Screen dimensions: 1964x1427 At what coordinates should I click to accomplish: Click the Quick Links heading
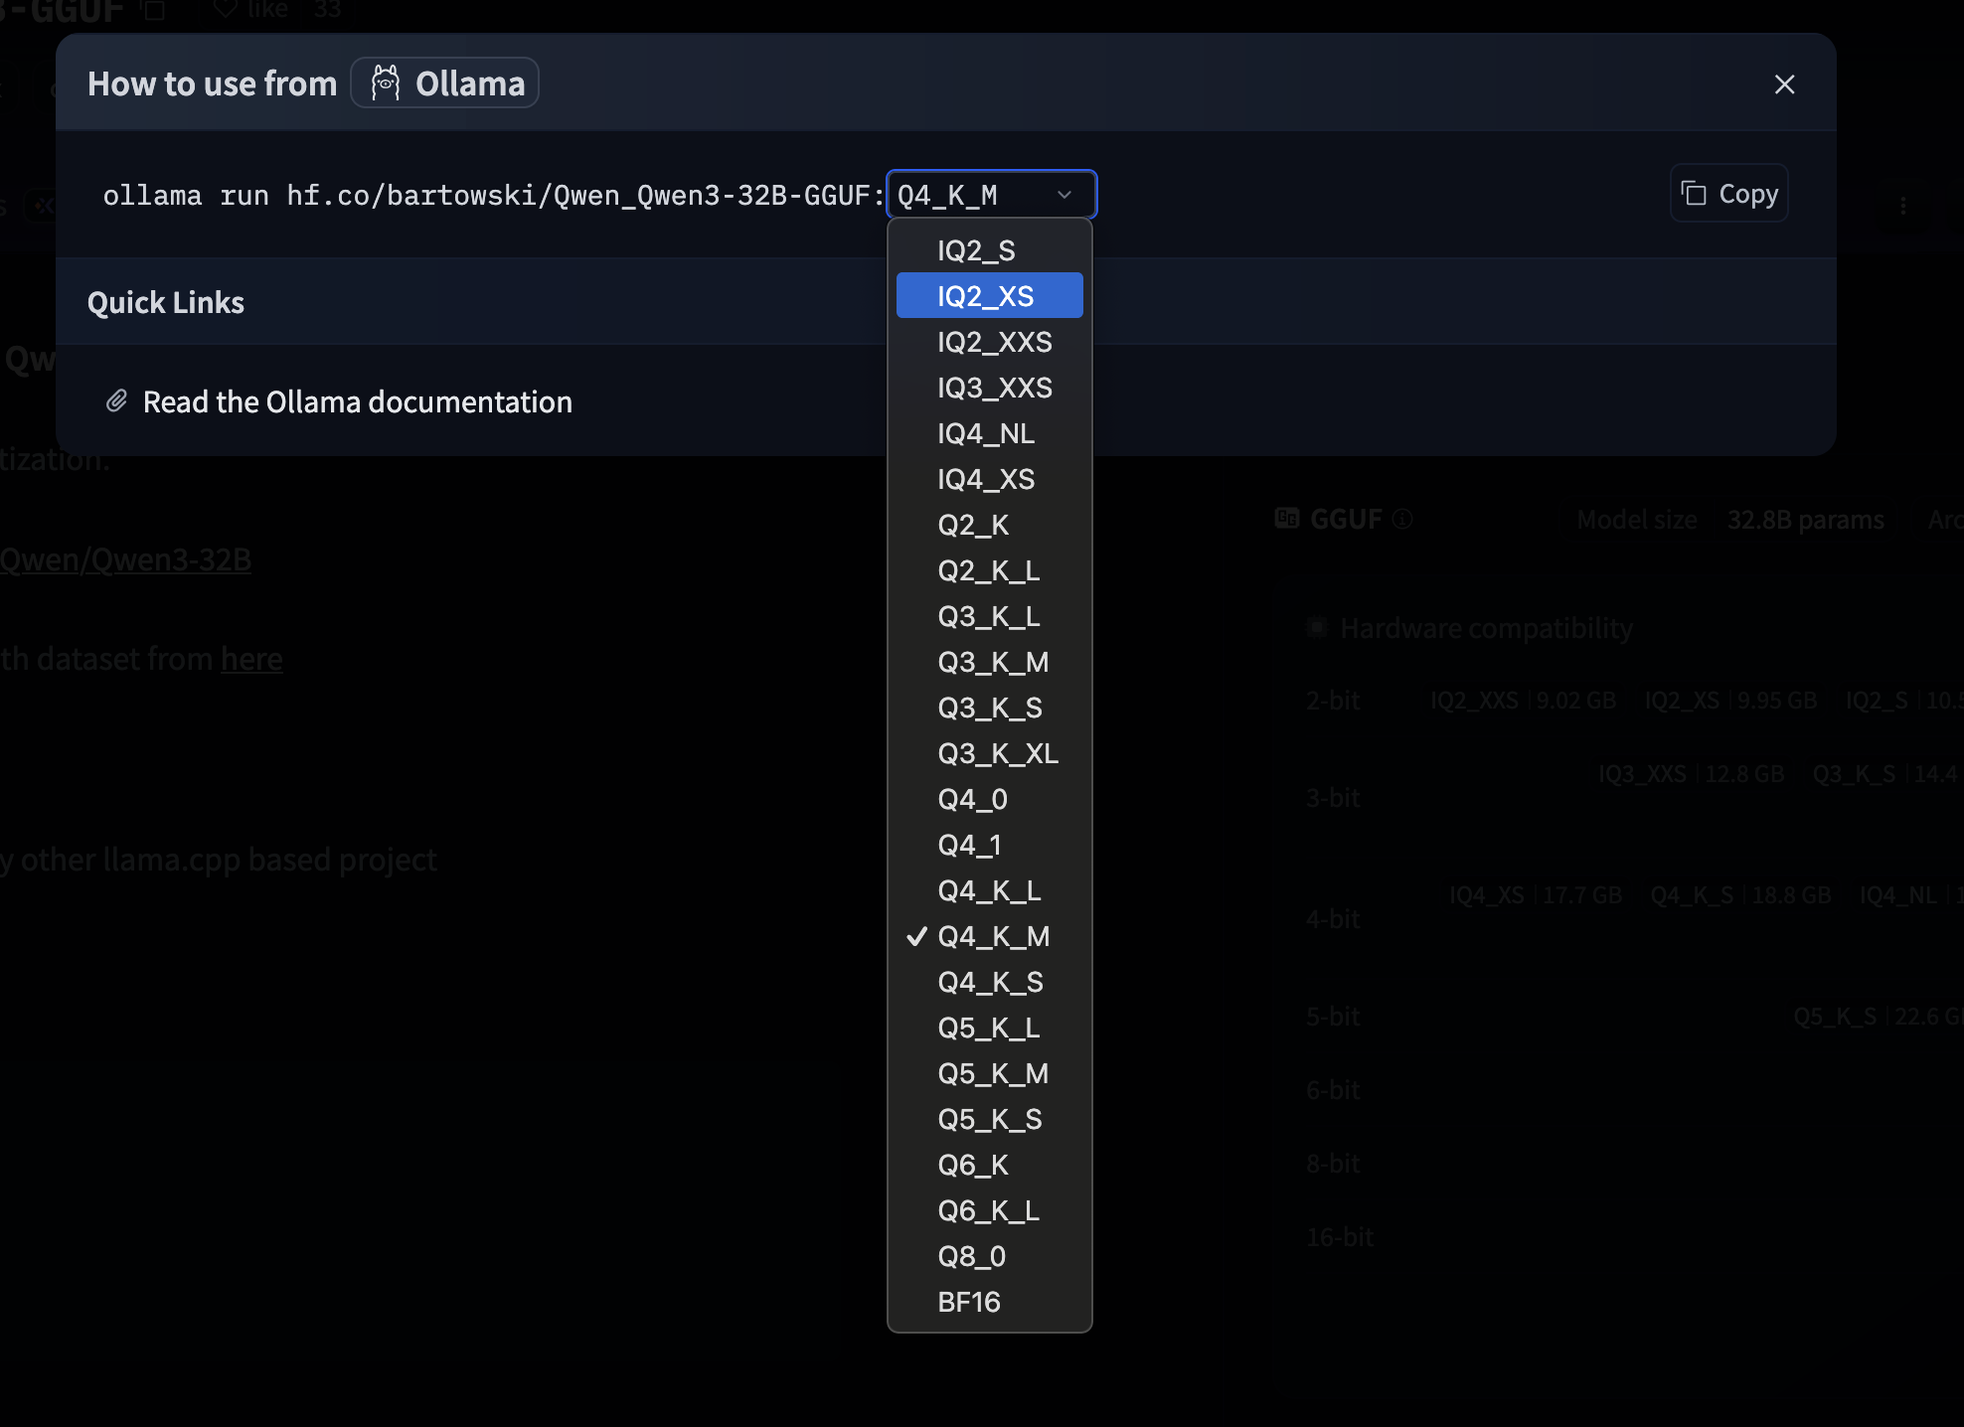coord(166,302)
